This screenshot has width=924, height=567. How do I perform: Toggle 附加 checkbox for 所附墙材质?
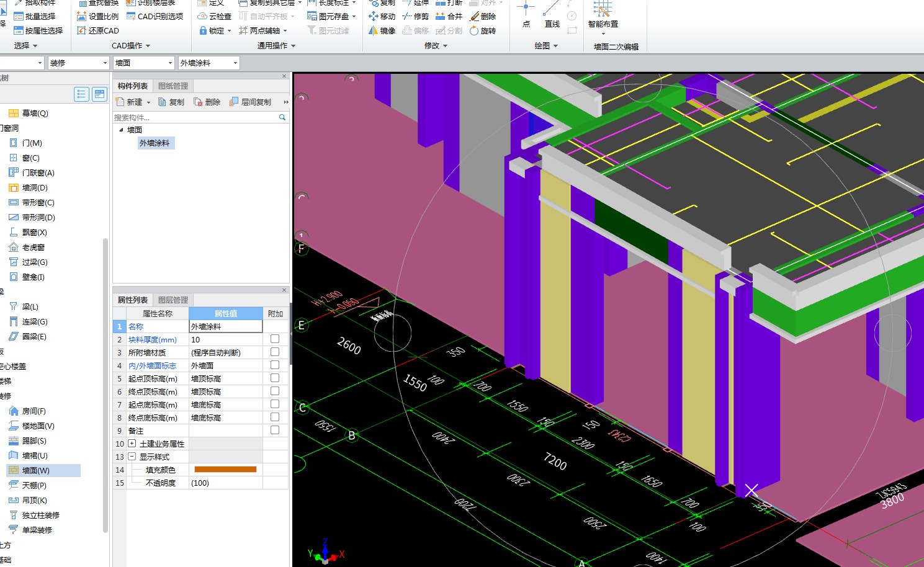(x=275, y=352)
